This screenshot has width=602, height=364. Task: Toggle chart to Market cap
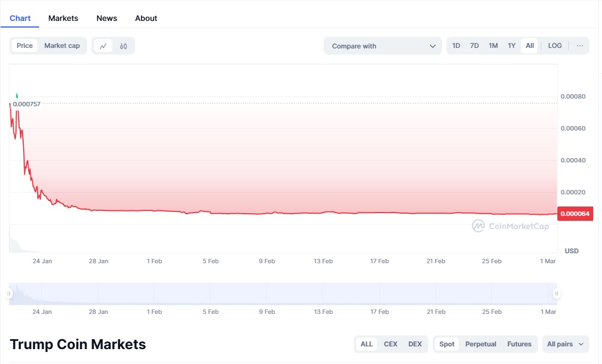pyautogui.click(x=62, y=46)
